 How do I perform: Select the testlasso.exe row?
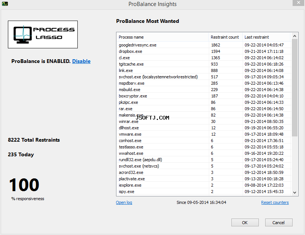tap(204, 147)
